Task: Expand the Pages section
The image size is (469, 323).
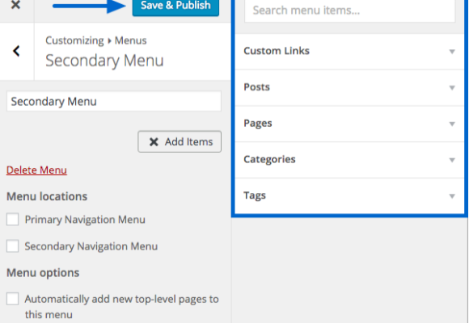Action: coord(349,124)
